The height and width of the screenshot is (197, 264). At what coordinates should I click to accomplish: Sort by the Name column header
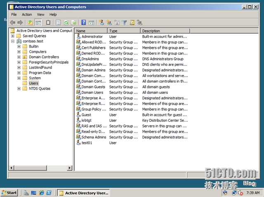point(91,31)
